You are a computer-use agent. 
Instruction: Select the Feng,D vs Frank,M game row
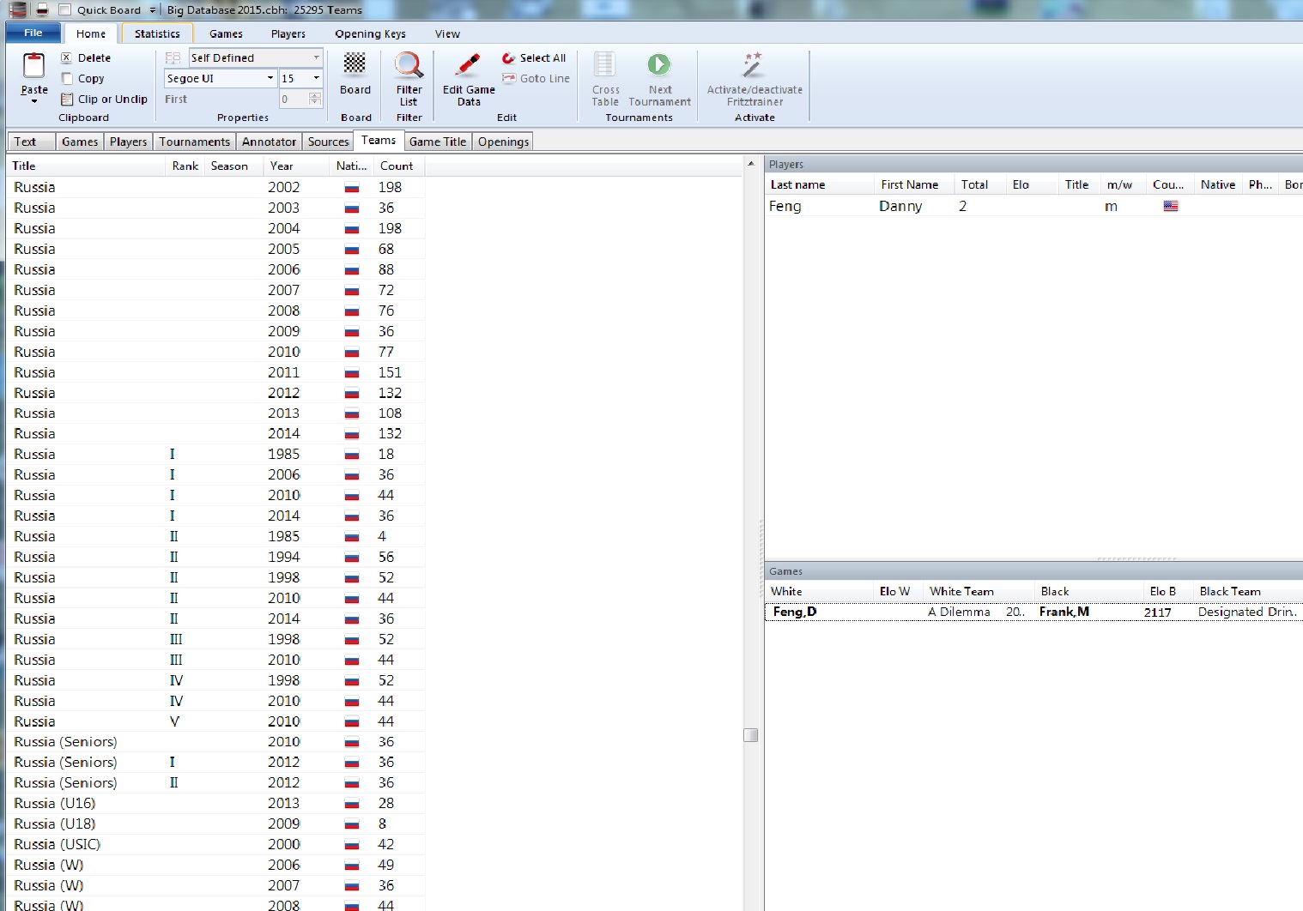1033,612
